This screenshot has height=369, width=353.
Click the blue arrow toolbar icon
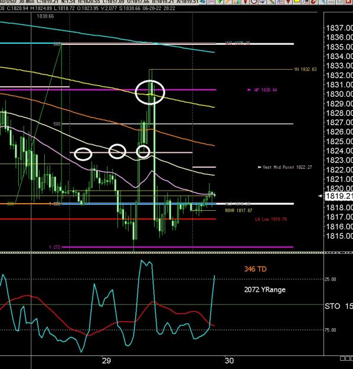263,2
